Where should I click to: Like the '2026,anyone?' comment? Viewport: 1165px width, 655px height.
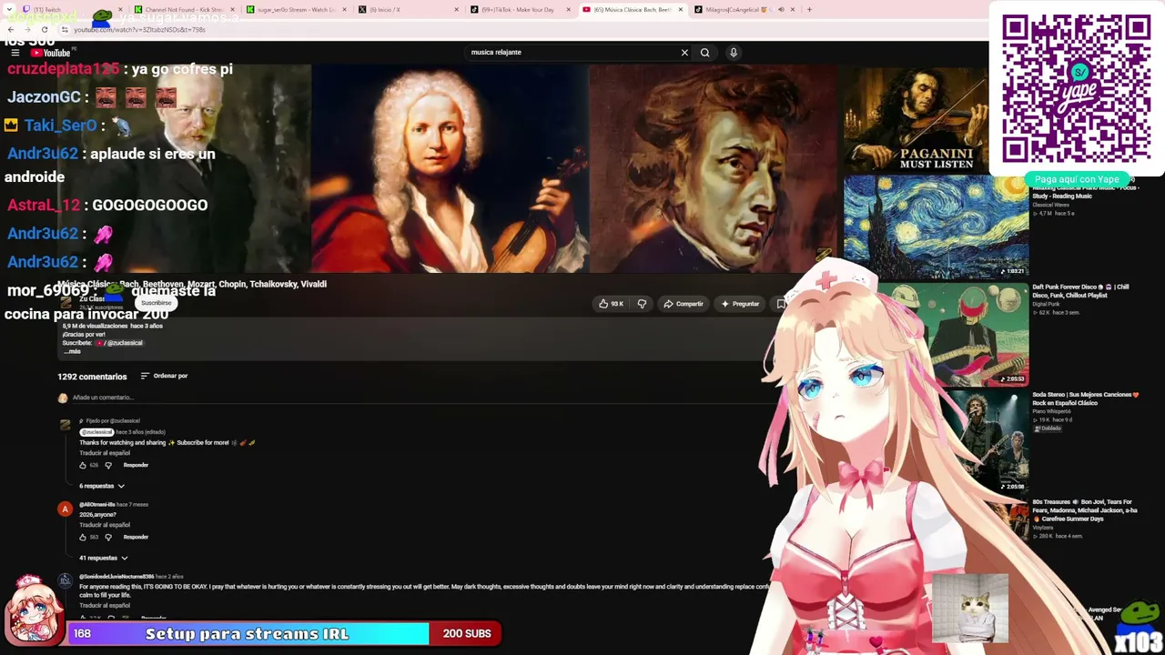(83, 537)
